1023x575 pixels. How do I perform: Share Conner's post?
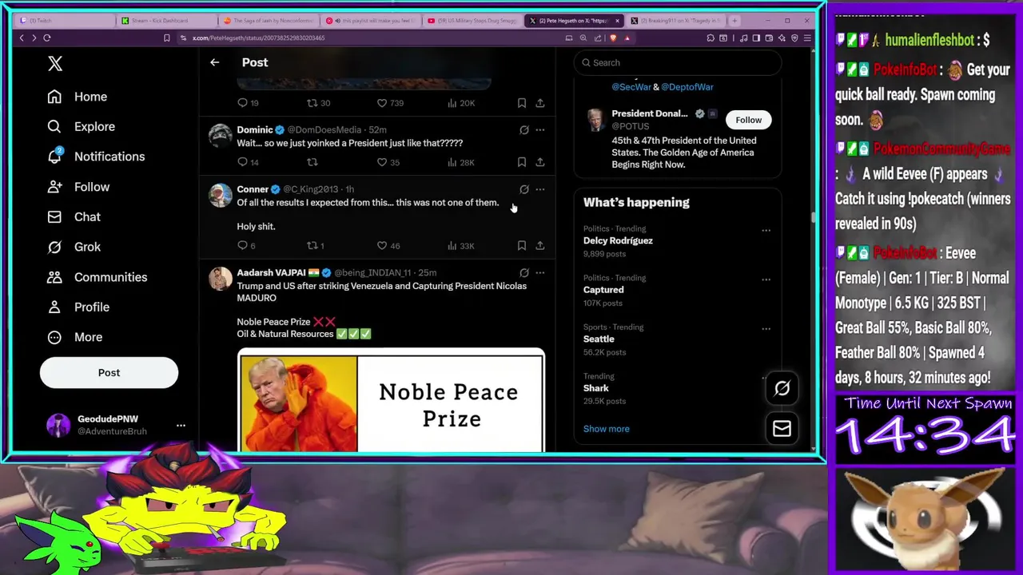(x=540, y=245)
